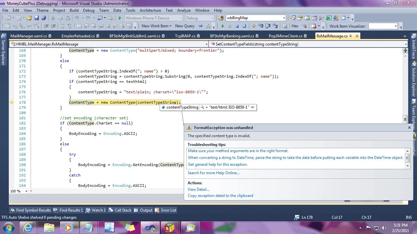Open the data tip text visualizer magnifier
This screenshot has width=417, height=234.
point(202,107)
